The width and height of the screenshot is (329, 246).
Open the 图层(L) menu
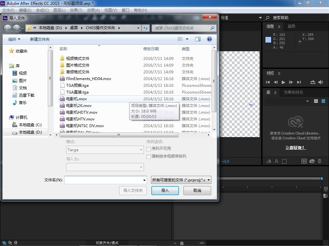point(59,10)
